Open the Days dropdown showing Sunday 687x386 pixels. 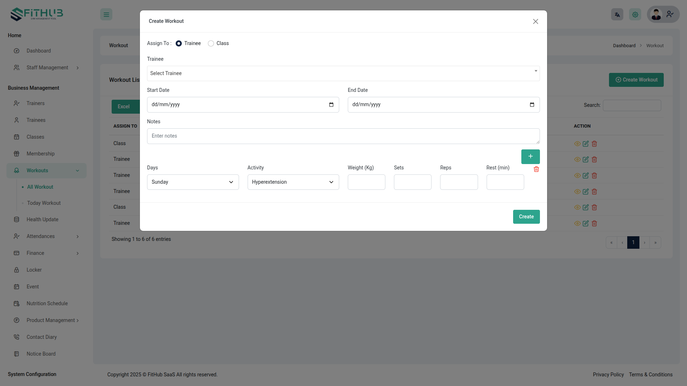[x=193, y=182]
